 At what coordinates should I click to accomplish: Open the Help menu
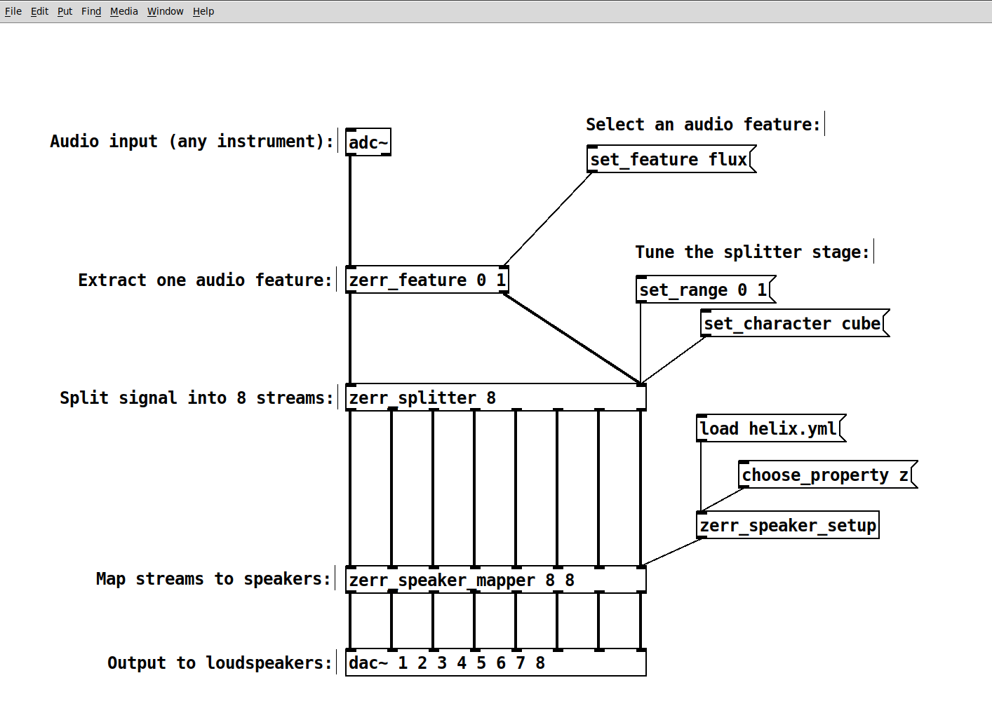(203, 11)
